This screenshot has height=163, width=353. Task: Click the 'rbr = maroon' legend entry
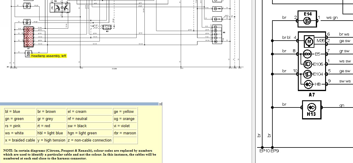click(125, 133)
